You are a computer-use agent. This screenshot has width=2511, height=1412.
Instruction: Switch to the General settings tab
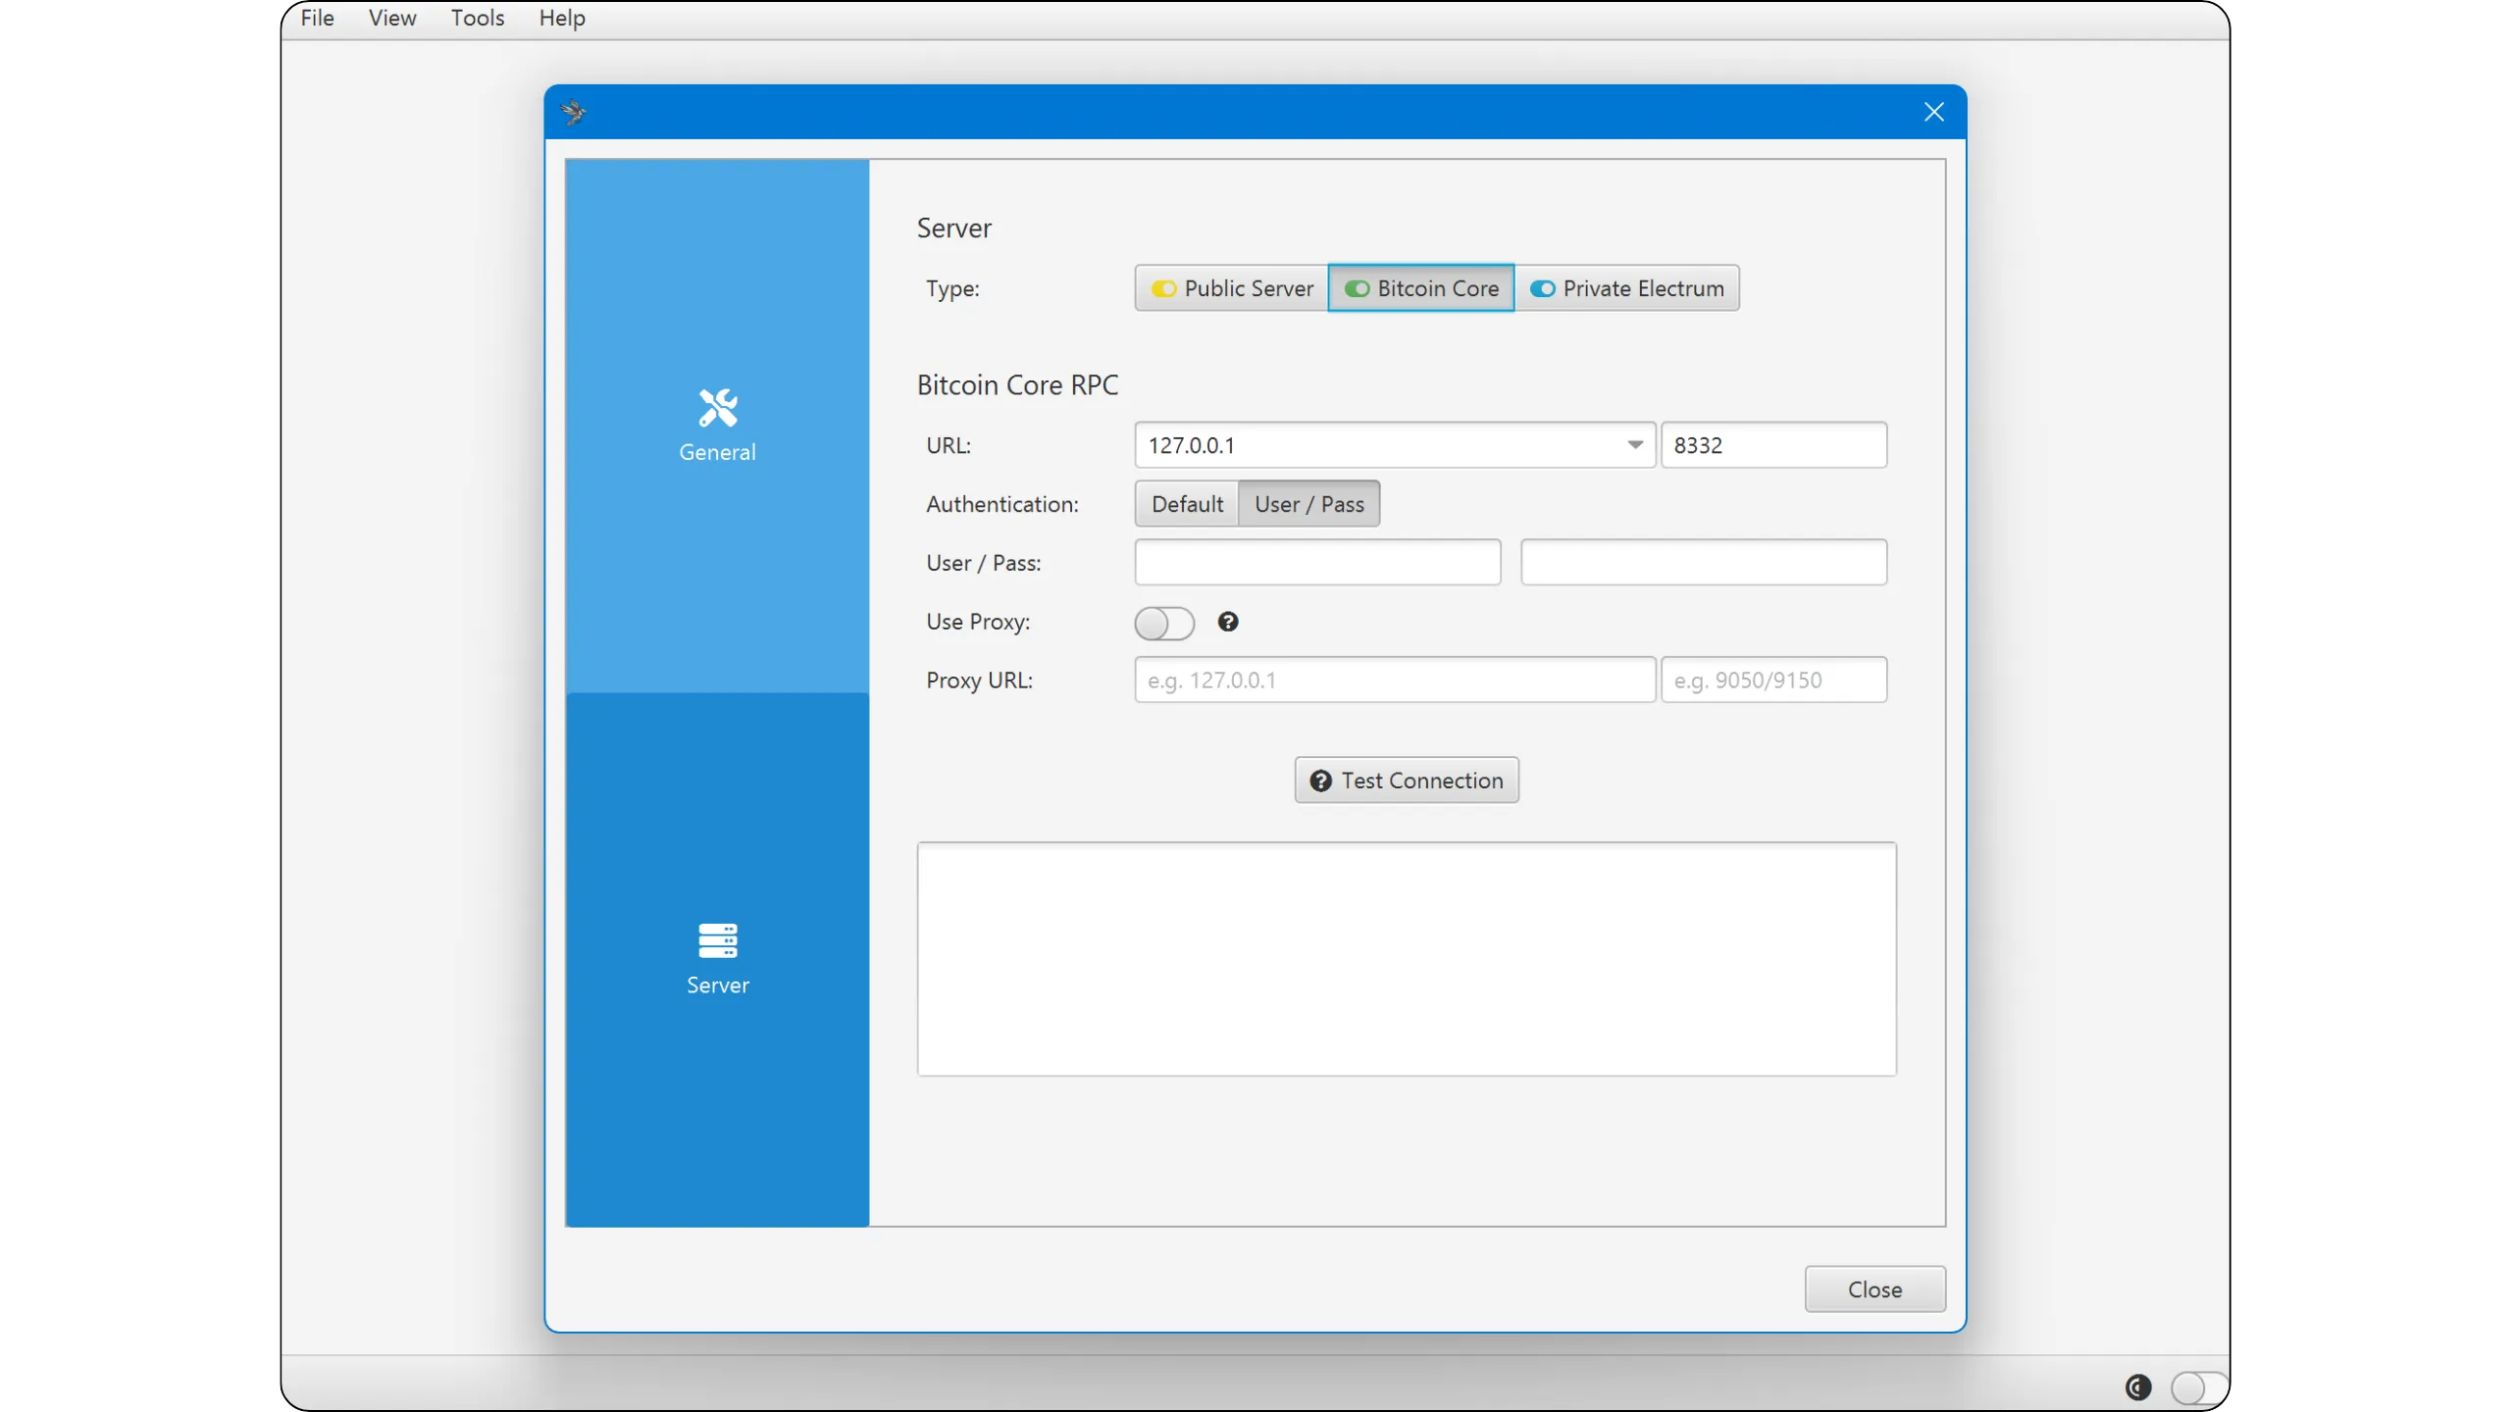pos(717,426)
